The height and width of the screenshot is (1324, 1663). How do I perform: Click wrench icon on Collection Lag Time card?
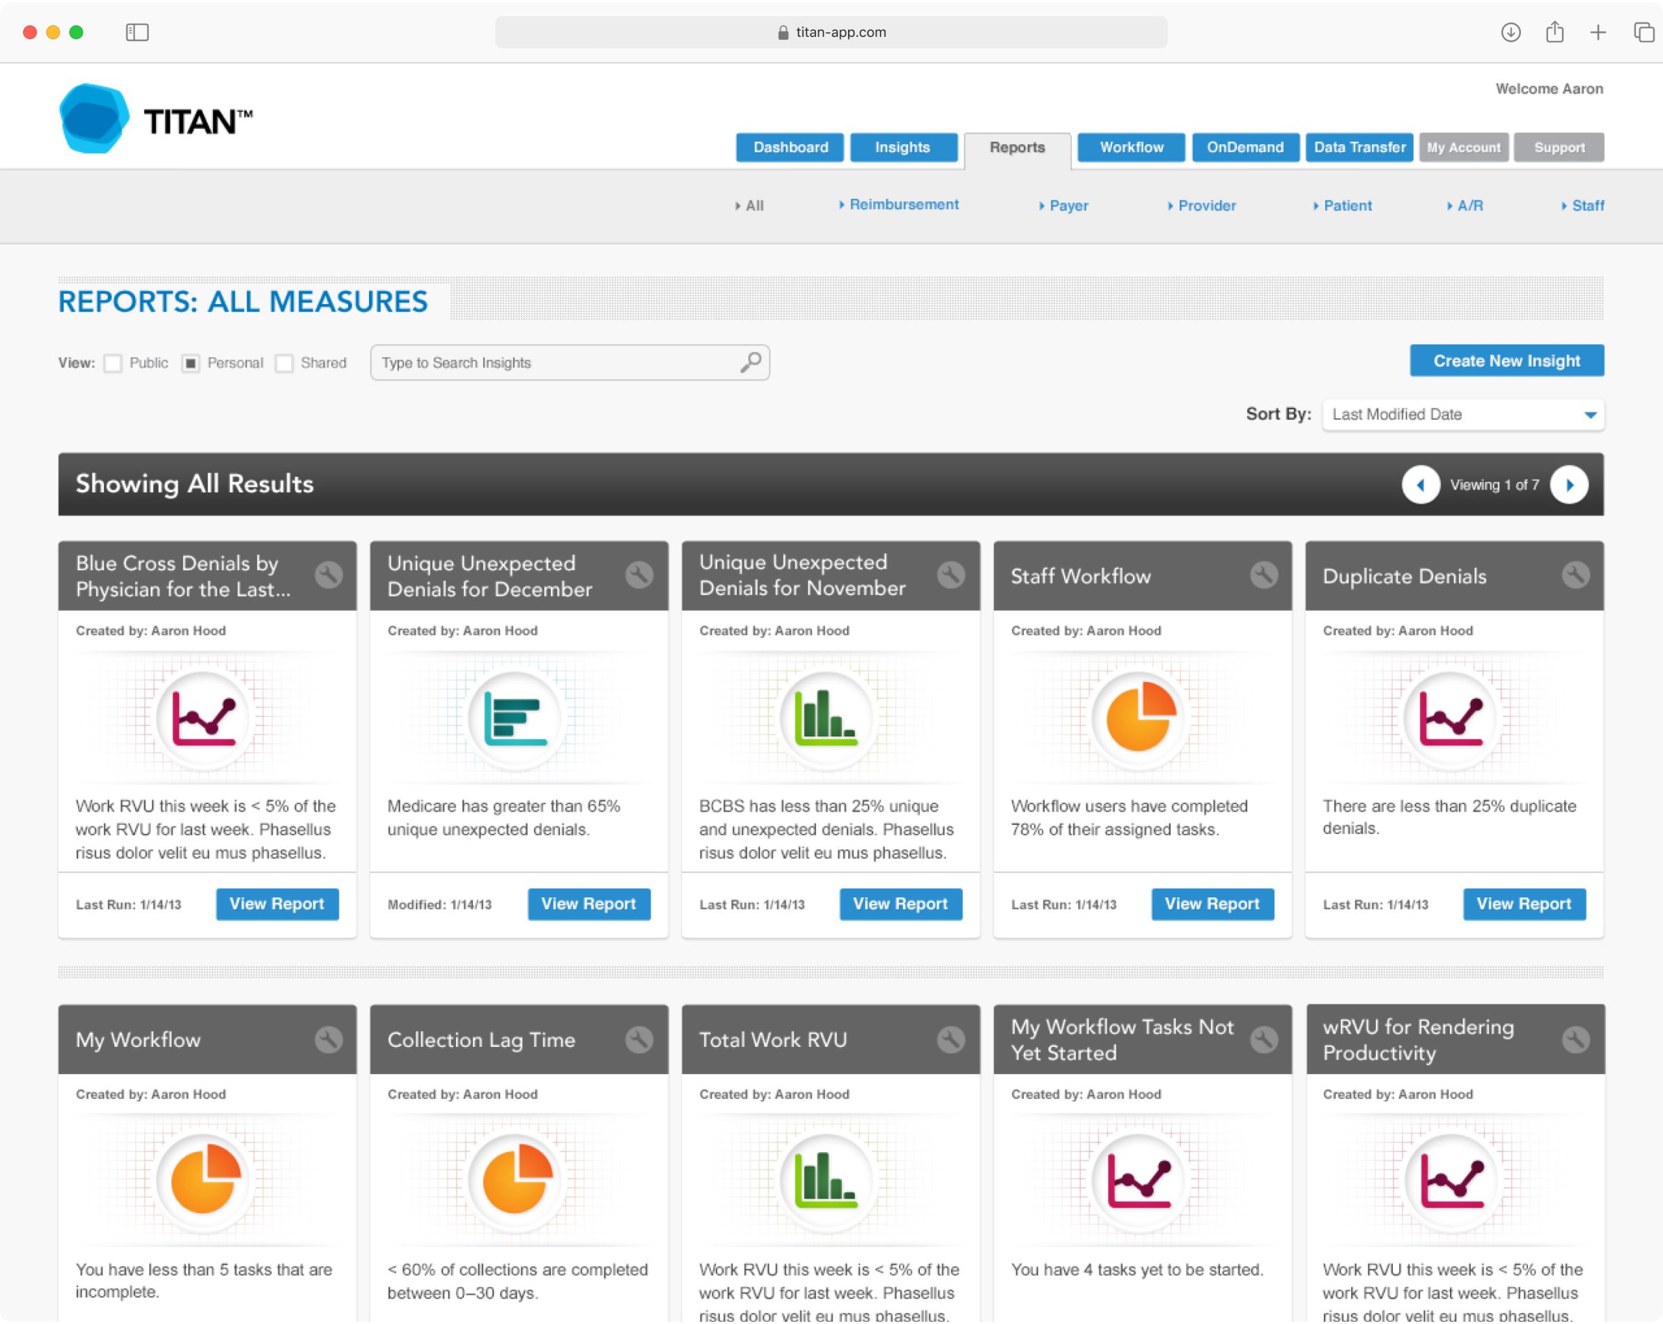tap(639, 1039)
